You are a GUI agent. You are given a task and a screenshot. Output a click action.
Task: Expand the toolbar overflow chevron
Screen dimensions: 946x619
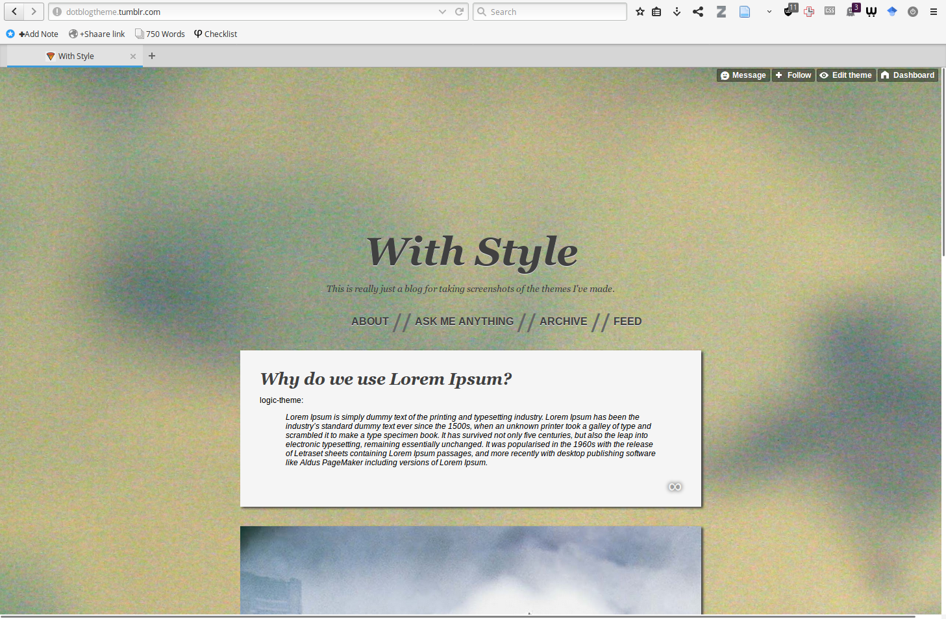769,12
